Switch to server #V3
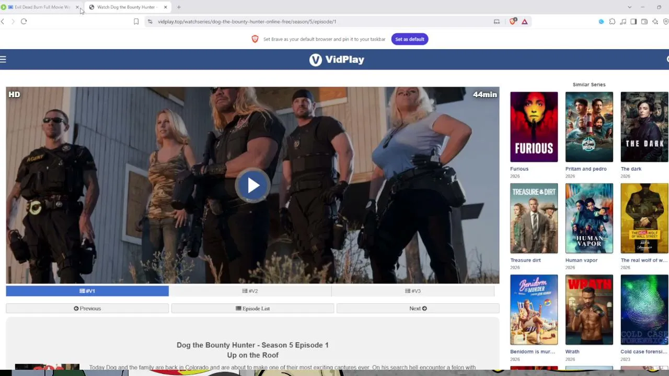 [412, 291]
